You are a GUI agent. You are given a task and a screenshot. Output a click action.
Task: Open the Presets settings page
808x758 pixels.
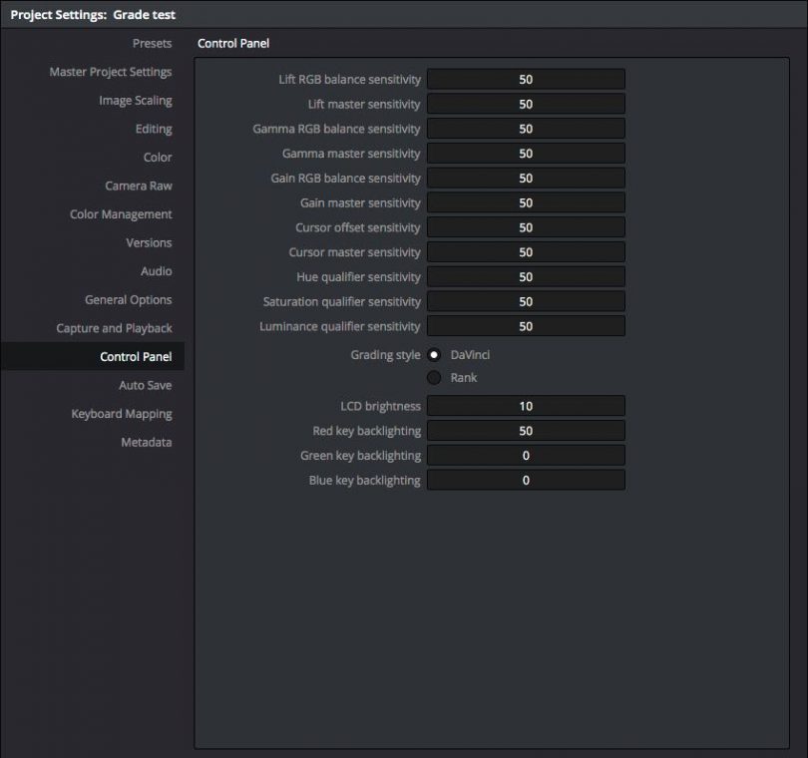point(152,43)
